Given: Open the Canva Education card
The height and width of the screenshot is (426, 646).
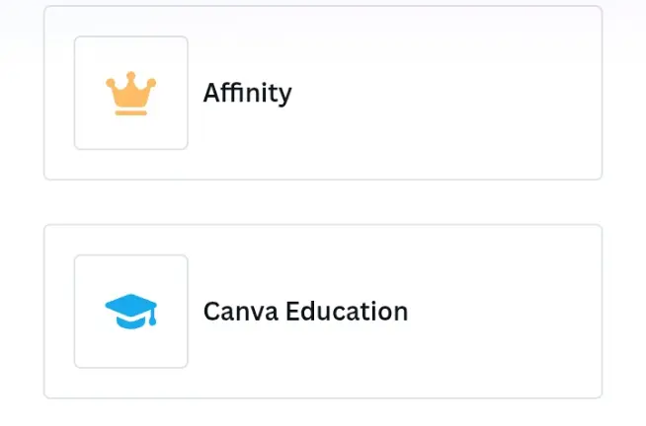Looking at the screenshot, I should pyautogui.click(x=323, y=312).
